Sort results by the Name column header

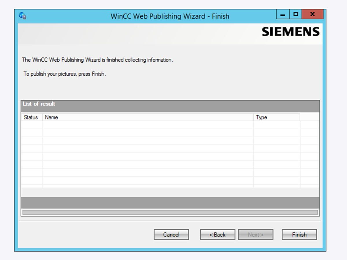click(x=148, y=117)
